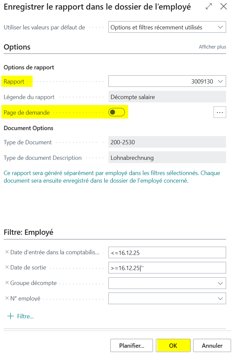Screen dimensions: 234x355
Task: Toggle the Page de demande switch
Action: coord(117,112)
